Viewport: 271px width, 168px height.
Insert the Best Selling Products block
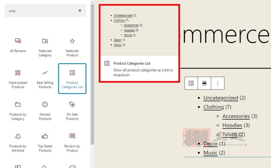pyautogui.click(x=45, y=79)
